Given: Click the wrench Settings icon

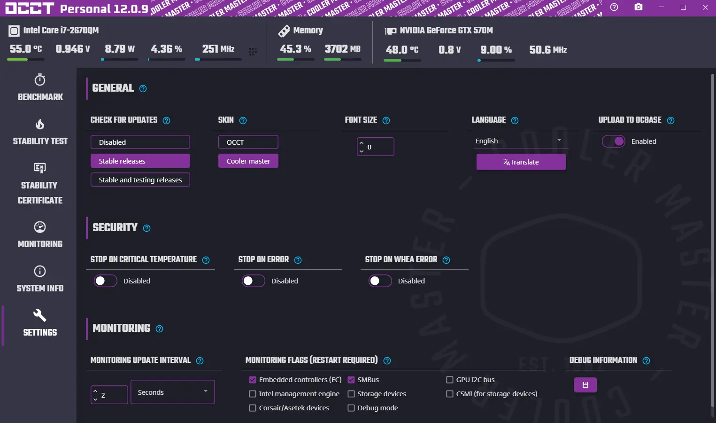Looking at the screenshot, I should tap(40, 315).
